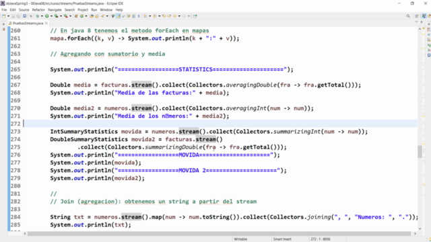
Task: Toggle Mark Occurrences highlighter button
Action: (119, 16)
